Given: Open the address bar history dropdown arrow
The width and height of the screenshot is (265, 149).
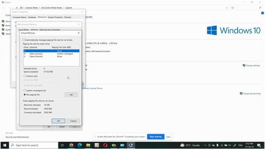Looking at the screenshot, I should click(x=227, y=8).
